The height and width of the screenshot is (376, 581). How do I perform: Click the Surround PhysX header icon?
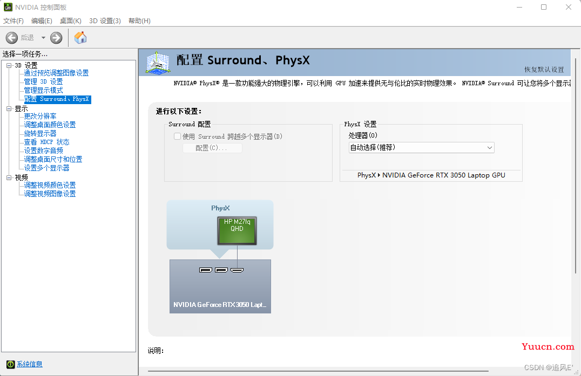(x=158, y=62)
